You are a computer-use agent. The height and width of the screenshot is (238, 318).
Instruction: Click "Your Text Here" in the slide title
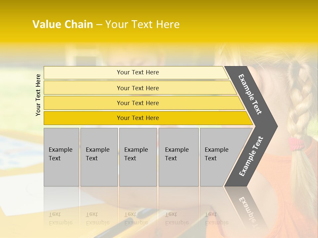pos(142,24)
